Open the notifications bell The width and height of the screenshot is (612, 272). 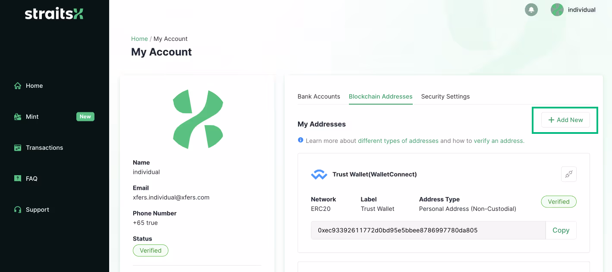[531, 9]
